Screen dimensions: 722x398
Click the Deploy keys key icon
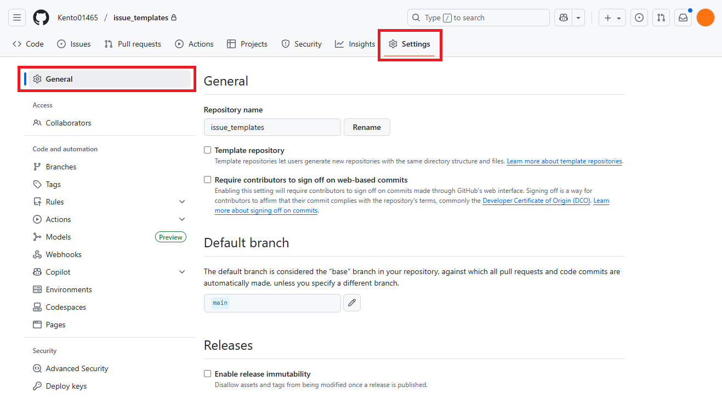pyautogui.click(x=37, y=386)
